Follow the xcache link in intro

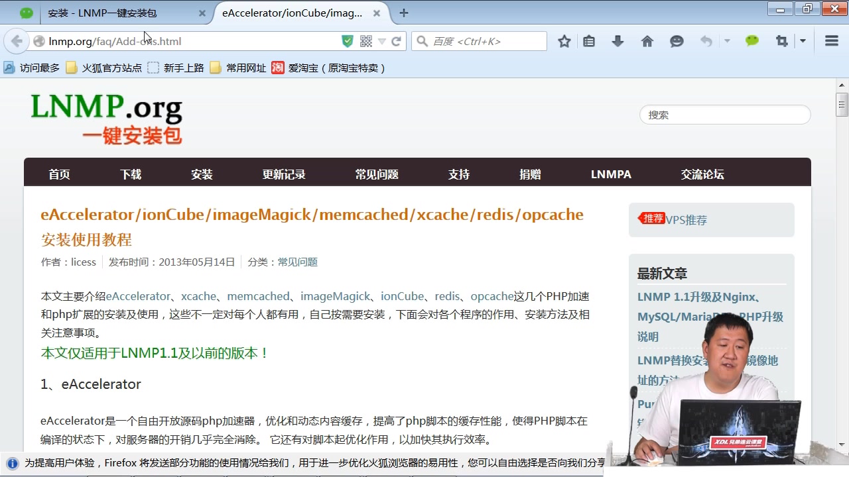coord(198,296)
